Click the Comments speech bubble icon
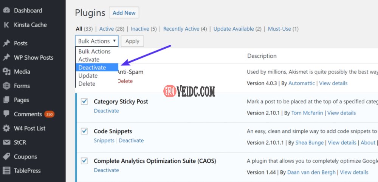This screenshot has height=182, width=378. click(6, 114)
